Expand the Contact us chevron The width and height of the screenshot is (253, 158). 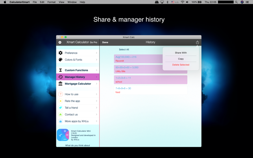point(96,114)
